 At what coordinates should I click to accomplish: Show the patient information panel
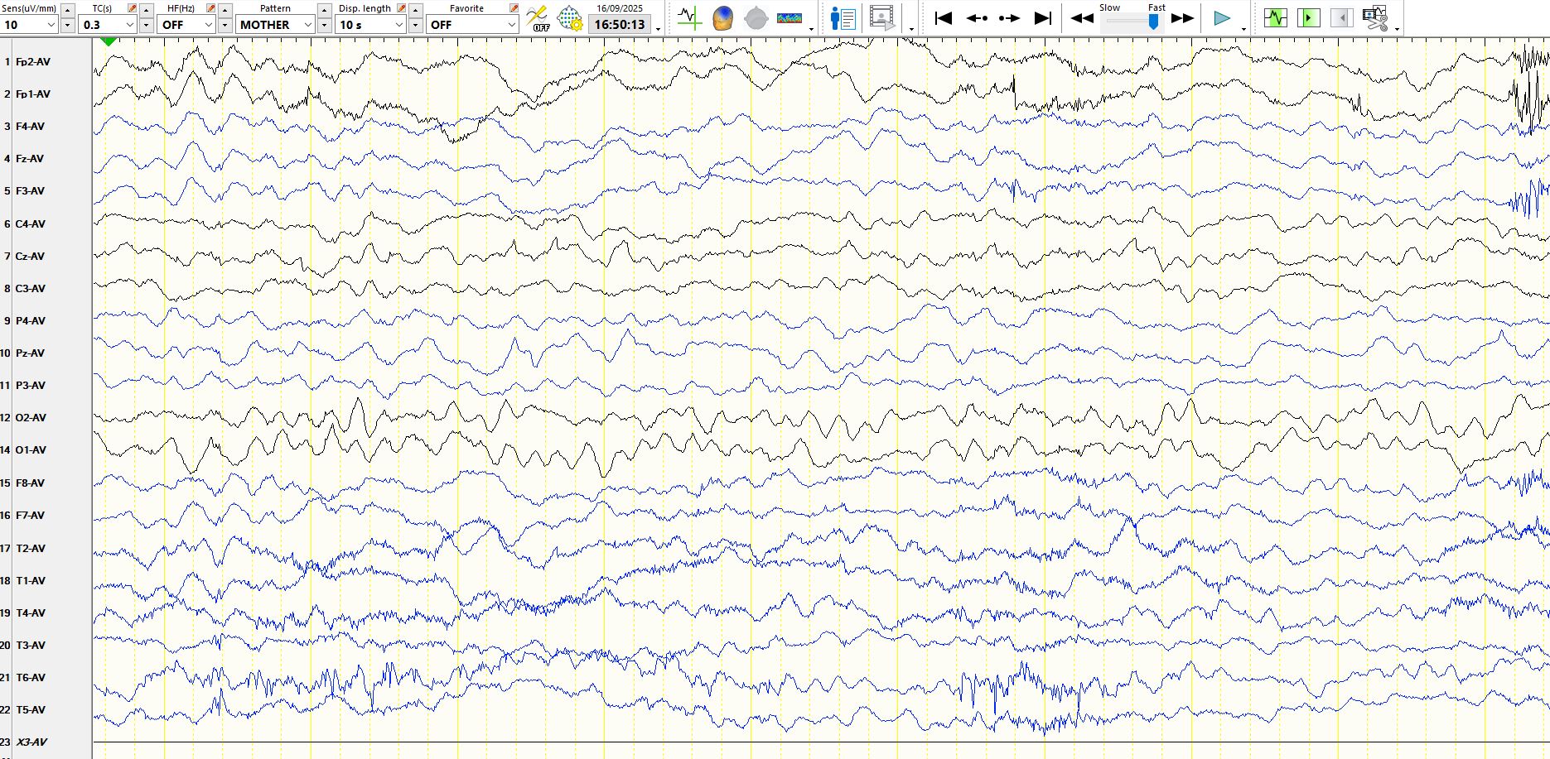(x=843, y=17)
